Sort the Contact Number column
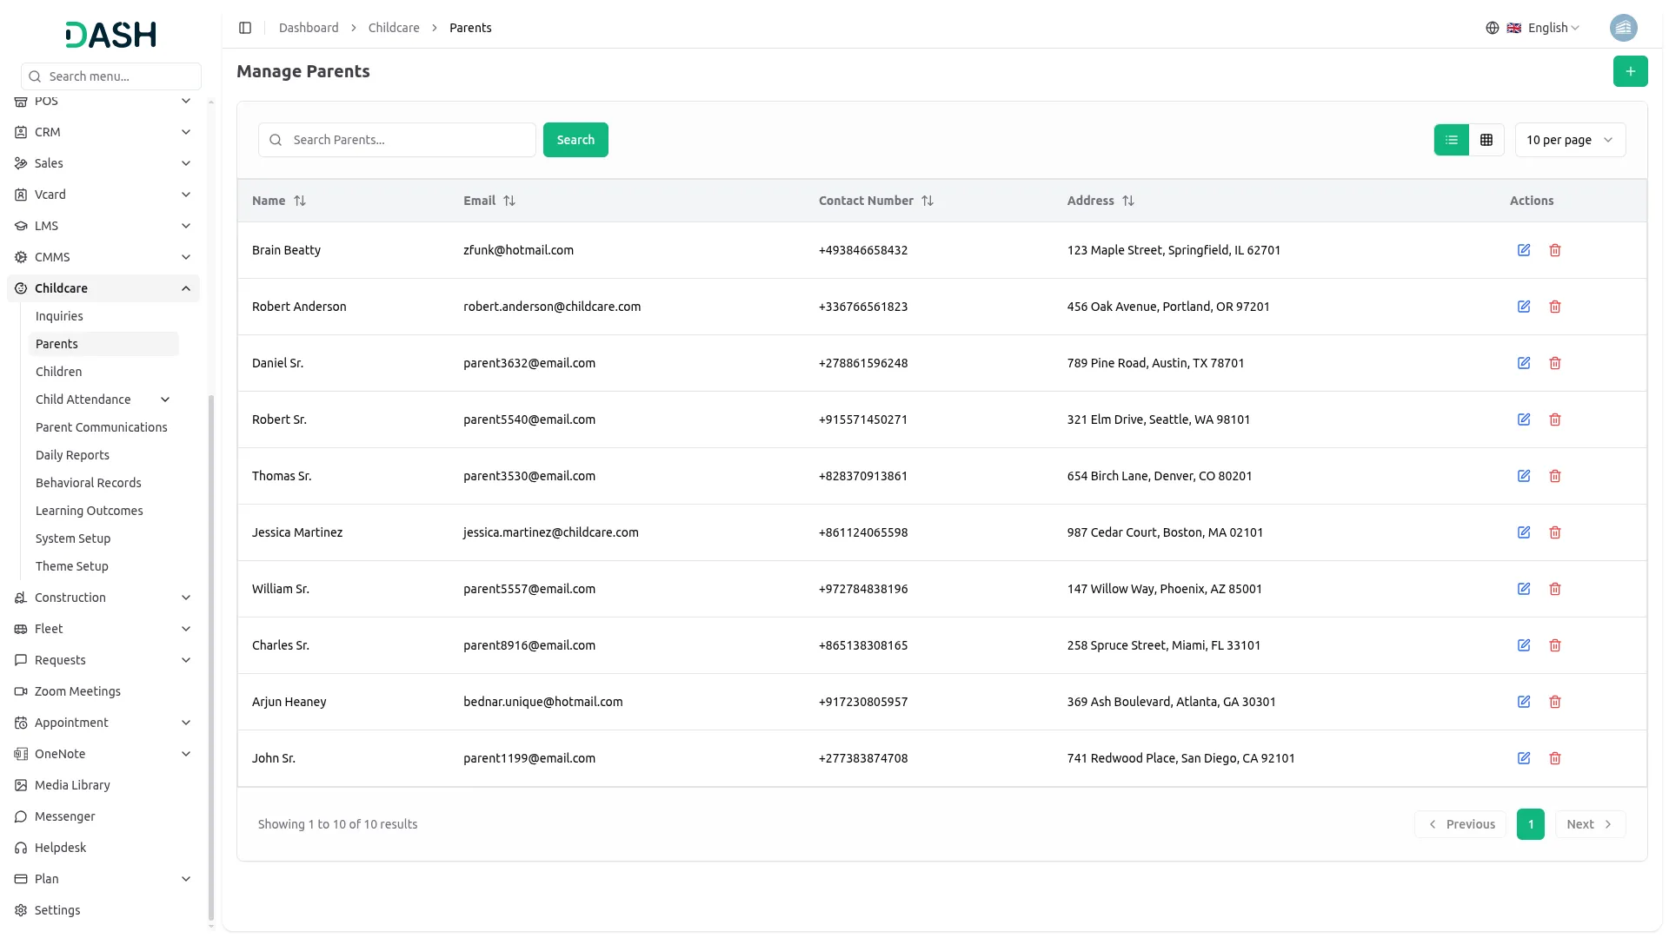Viewport: 1669px width, 938px height. coord(928,201)
